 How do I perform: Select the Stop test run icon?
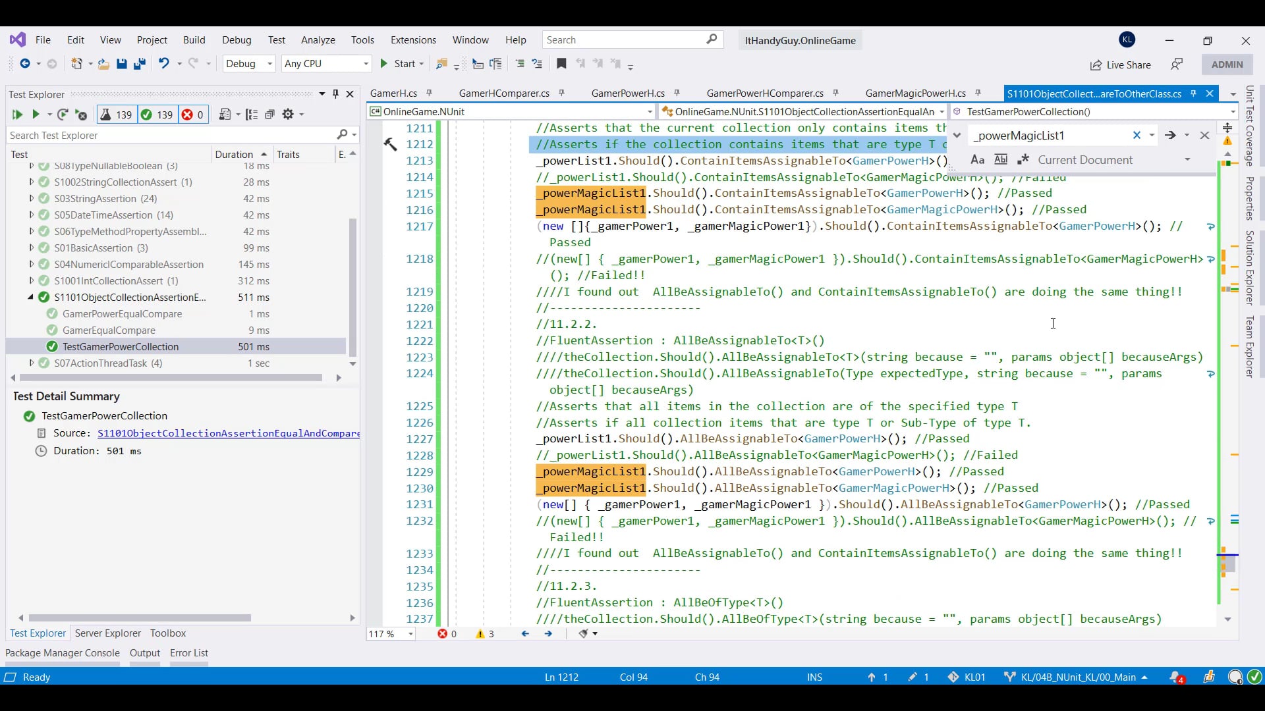point(81,115)
